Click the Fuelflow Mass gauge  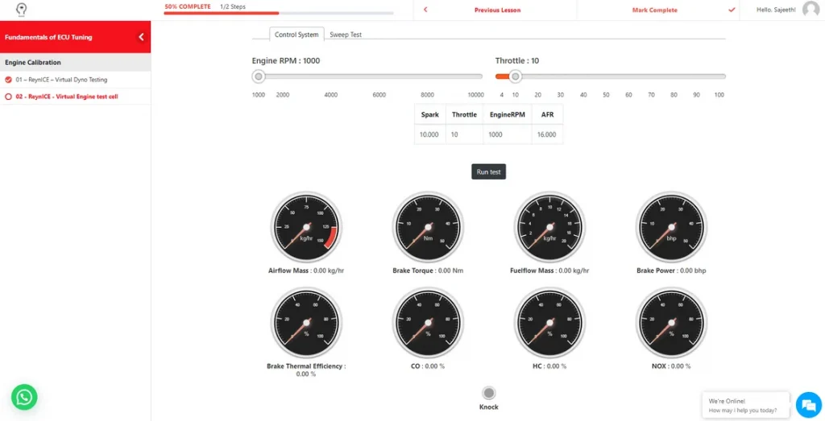[549, 227]
